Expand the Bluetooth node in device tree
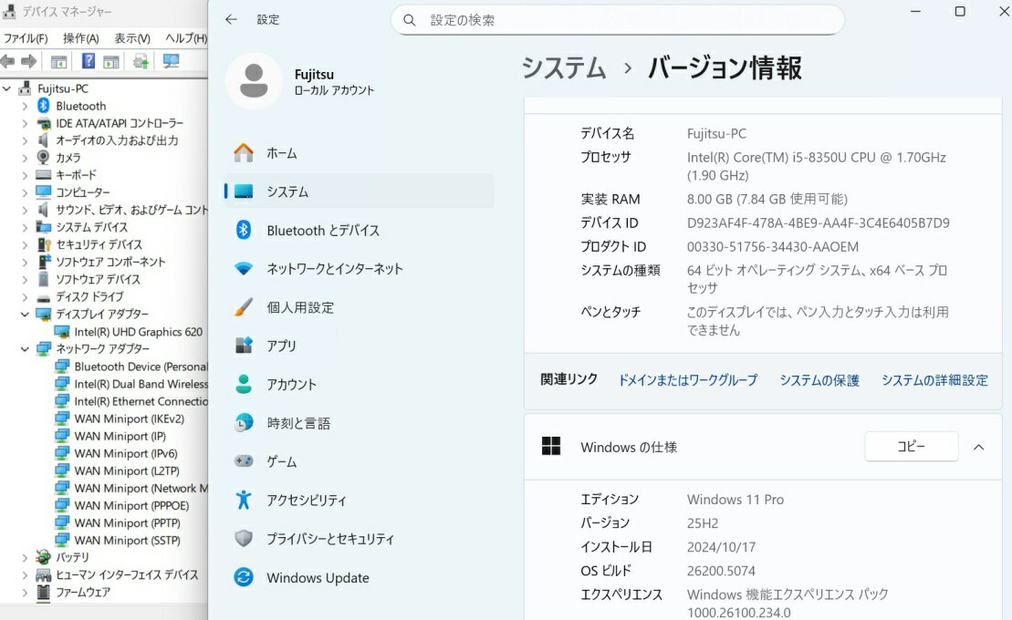This screenshot has height=620, width=1012. pyautogui.click(x=25, y=106)
